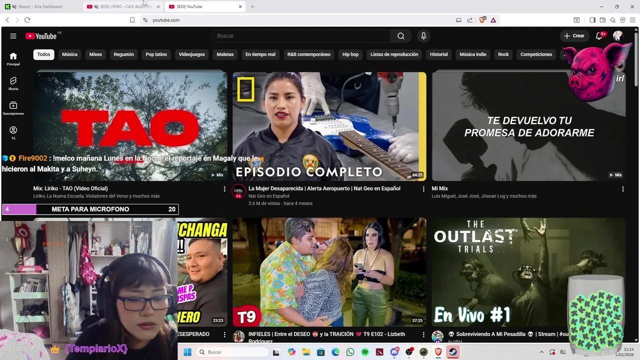
Task: Open the notifications bell
Action: pyautogui.click(x=599, y=36)
